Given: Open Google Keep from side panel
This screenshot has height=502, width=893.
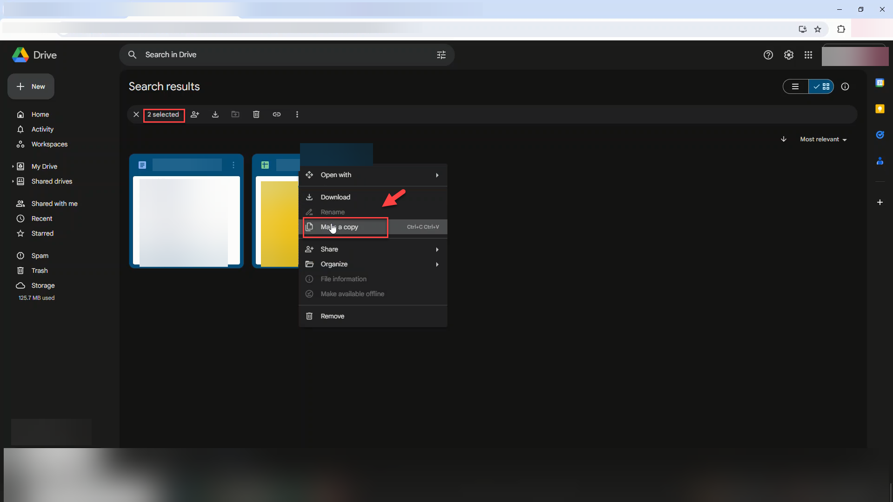Looking at the screenshot, I should tap(880, 109).
